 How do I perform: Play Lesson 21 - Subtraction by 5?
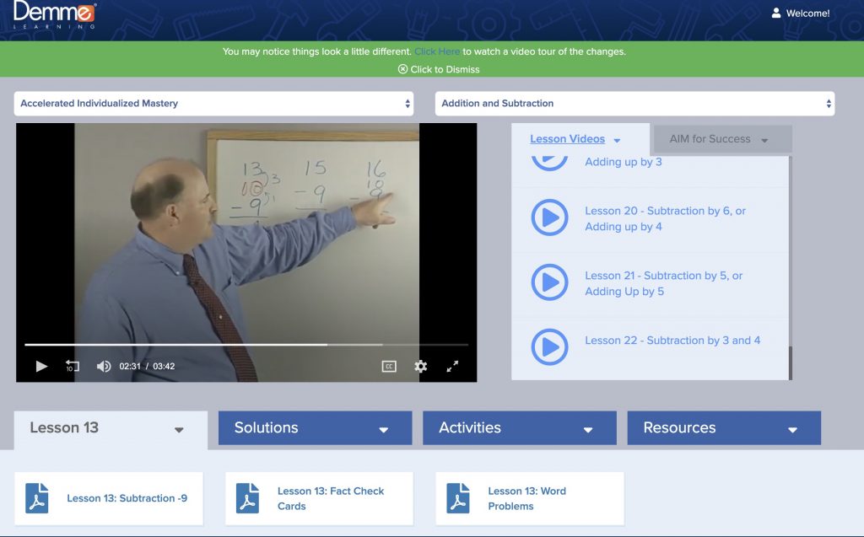[549, 282]
